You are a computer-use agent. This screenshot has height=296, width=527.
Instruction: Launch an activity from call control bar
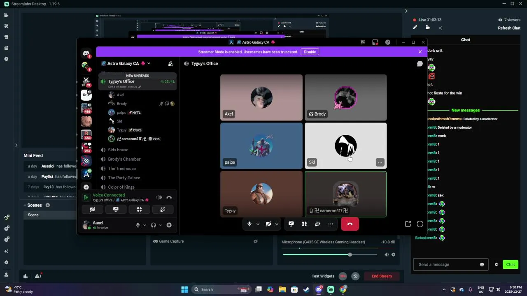pos(304,224)
